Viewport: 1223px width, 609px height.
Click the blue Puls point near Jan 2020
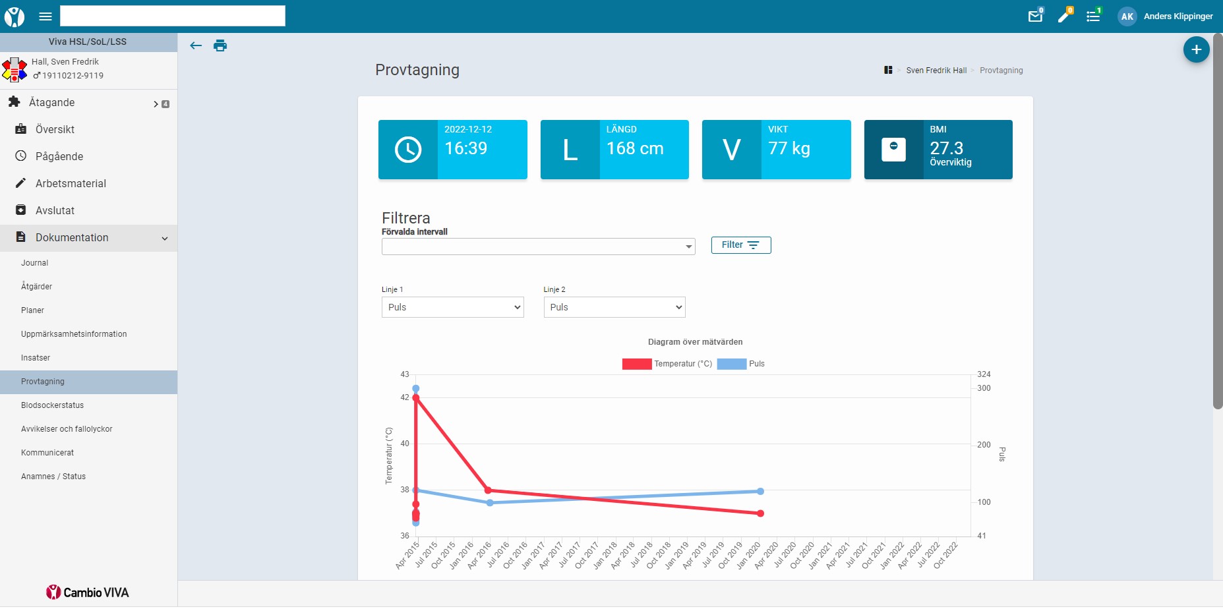[760, 491]
